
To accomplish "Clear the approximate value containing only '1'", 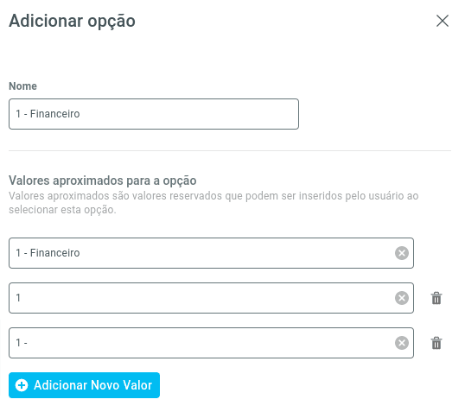I will tap(402, 298).
